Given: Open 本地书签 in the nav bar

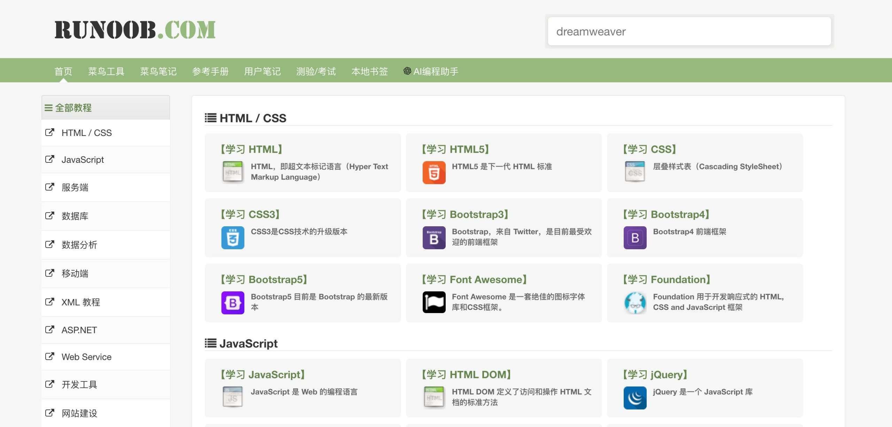Looking at the screenshot, I should click(x=370, y=71).
